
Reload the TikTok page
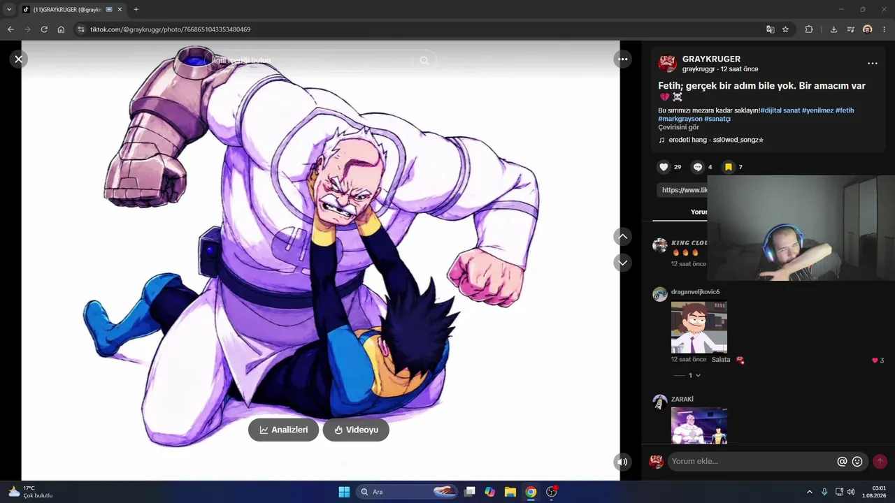[44, 29]
